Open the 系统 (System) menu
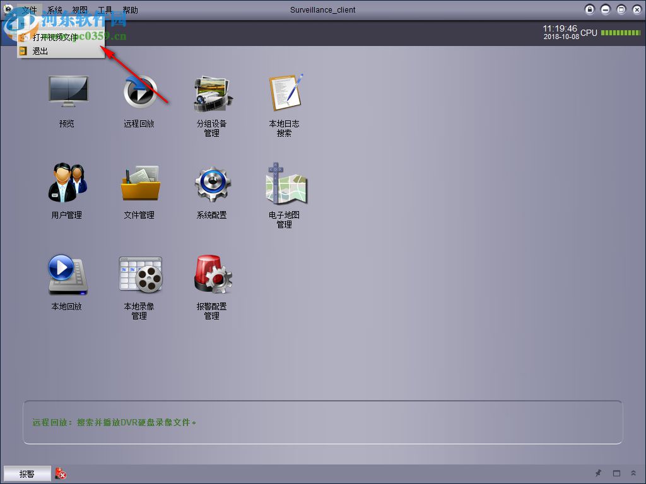 click(x=54, y=10)
